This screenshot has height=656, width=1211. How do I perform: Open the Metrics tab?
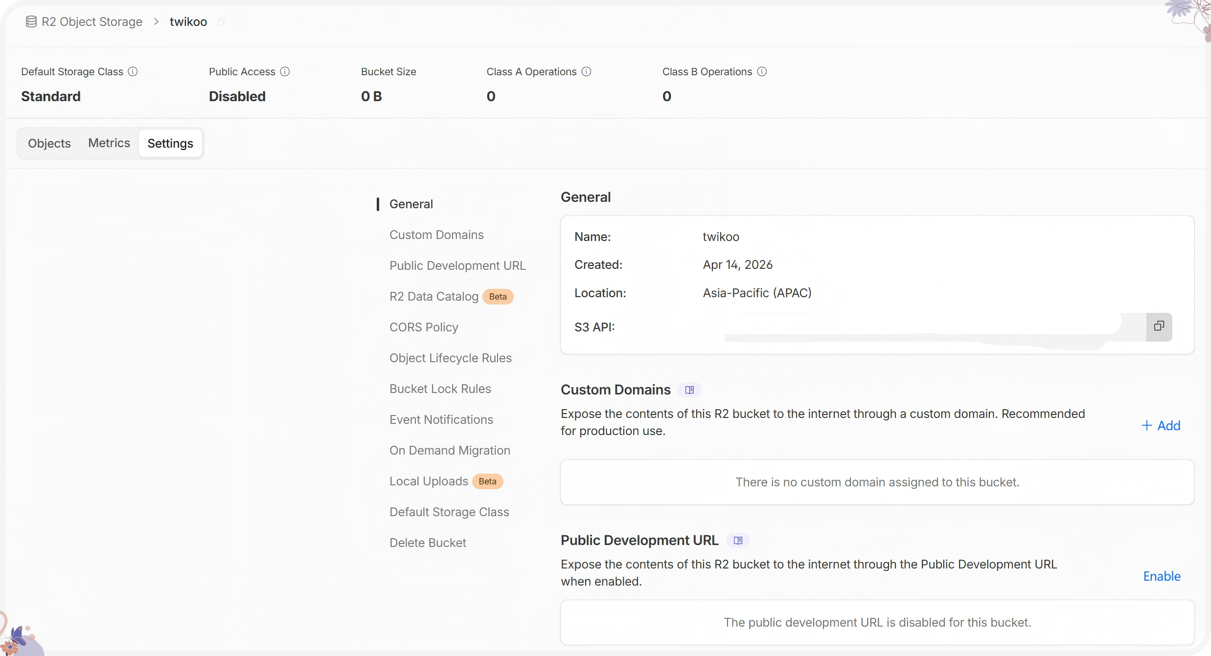coord(109,143)
